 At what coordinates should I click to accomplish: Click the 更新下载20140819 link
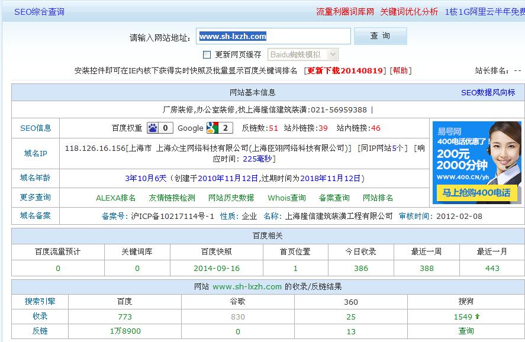[345, 70]
